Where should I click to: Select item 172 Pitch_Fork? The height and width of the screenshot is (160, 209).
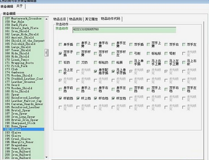coord(24,66)
